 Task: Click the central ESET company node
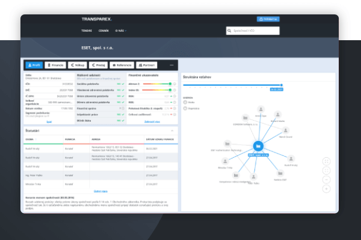click(258, 146)
